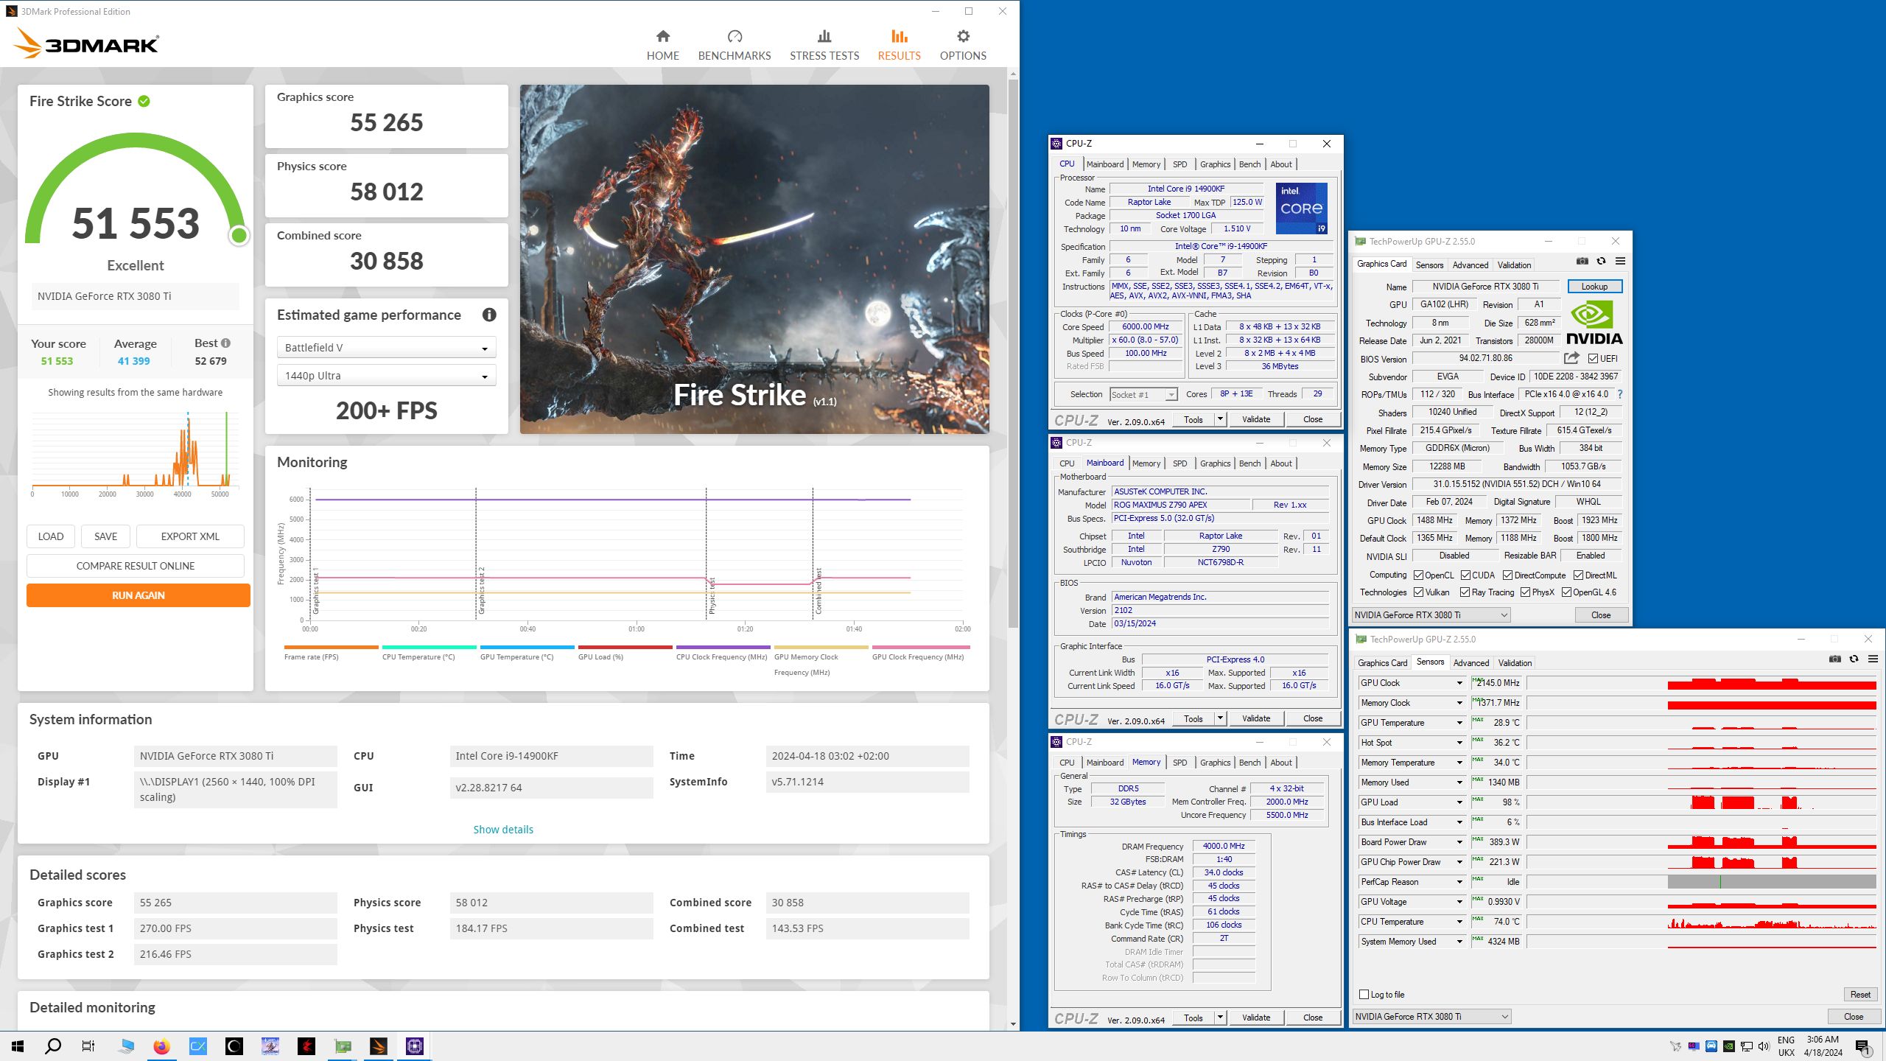Viewport: 1886px width, 1061px height.
Task: Click the BIOS share/export icon in GPU-Z
Action: 1571,358
